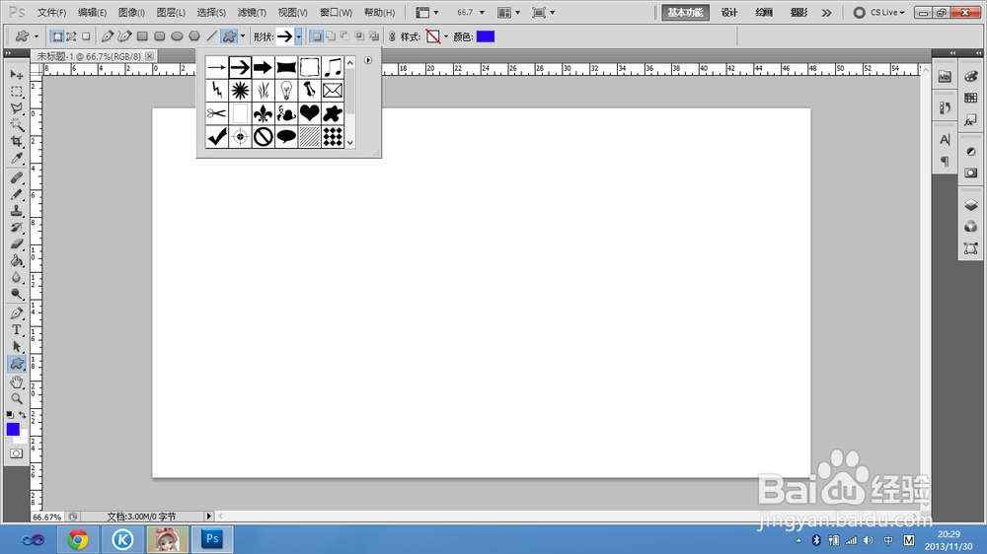Select the Eyedropper tool
The width and height of the screenshot is (987, 554).
(x=17, y=158)
